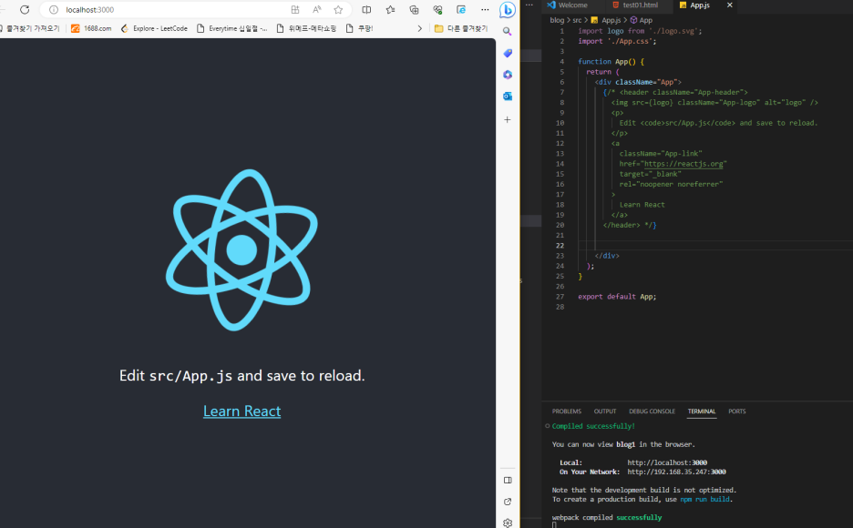Viewport: 853px width, 528px height.
Task: Open 즐겨찾기 가져오기 bookmark item
Action: click(x=30, y=28)
